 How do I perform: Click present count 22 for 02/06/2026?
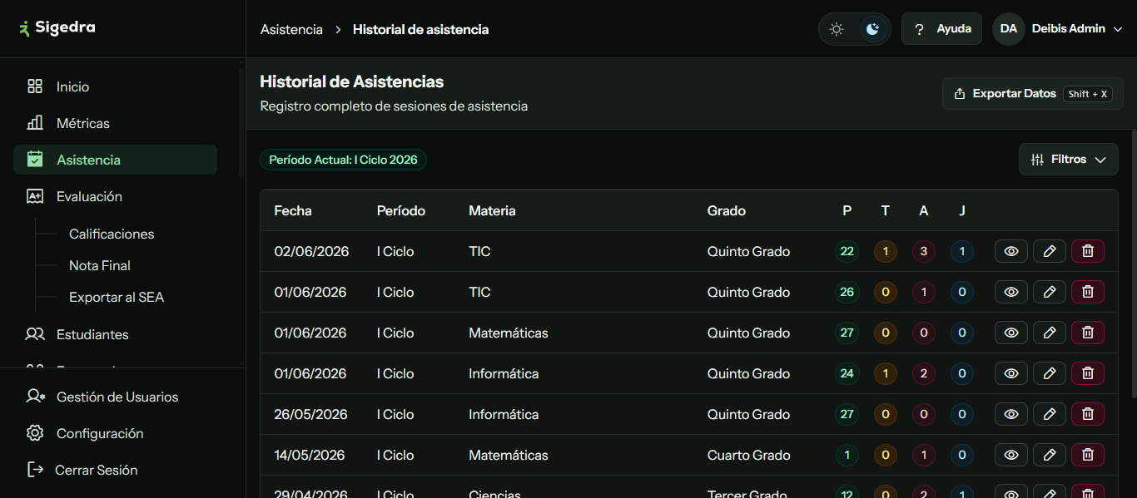click(x=847, y=251)
